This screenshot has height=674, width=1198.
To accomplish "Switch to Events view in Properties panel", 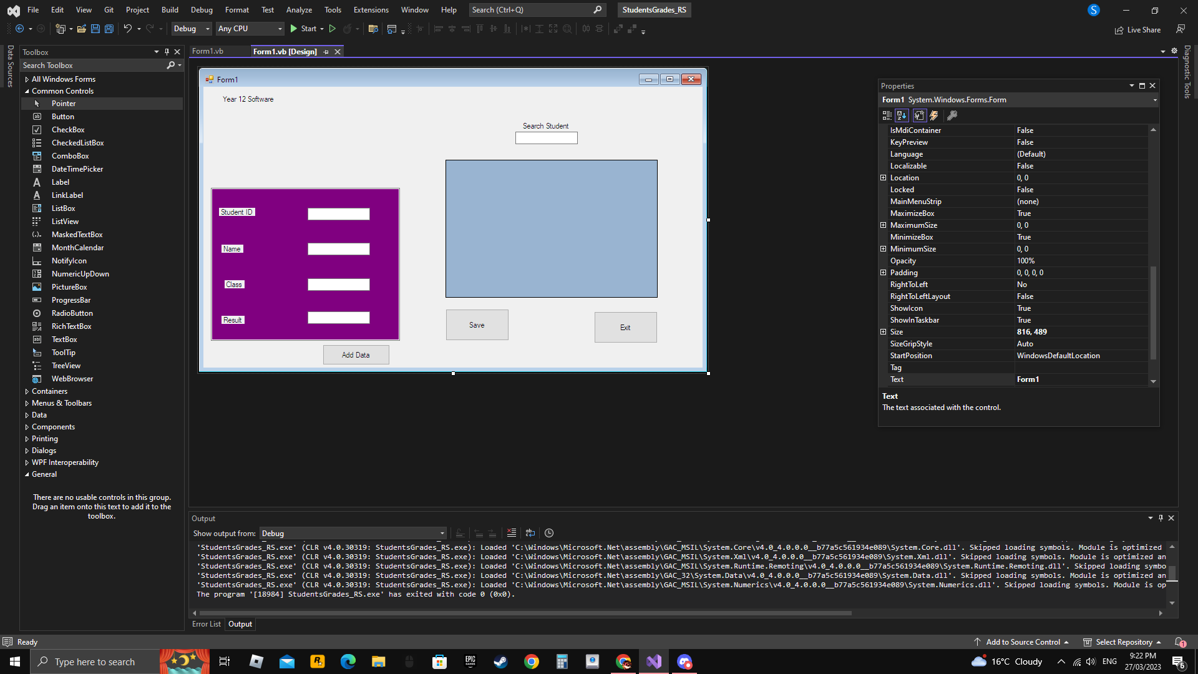I will point(934,115).
